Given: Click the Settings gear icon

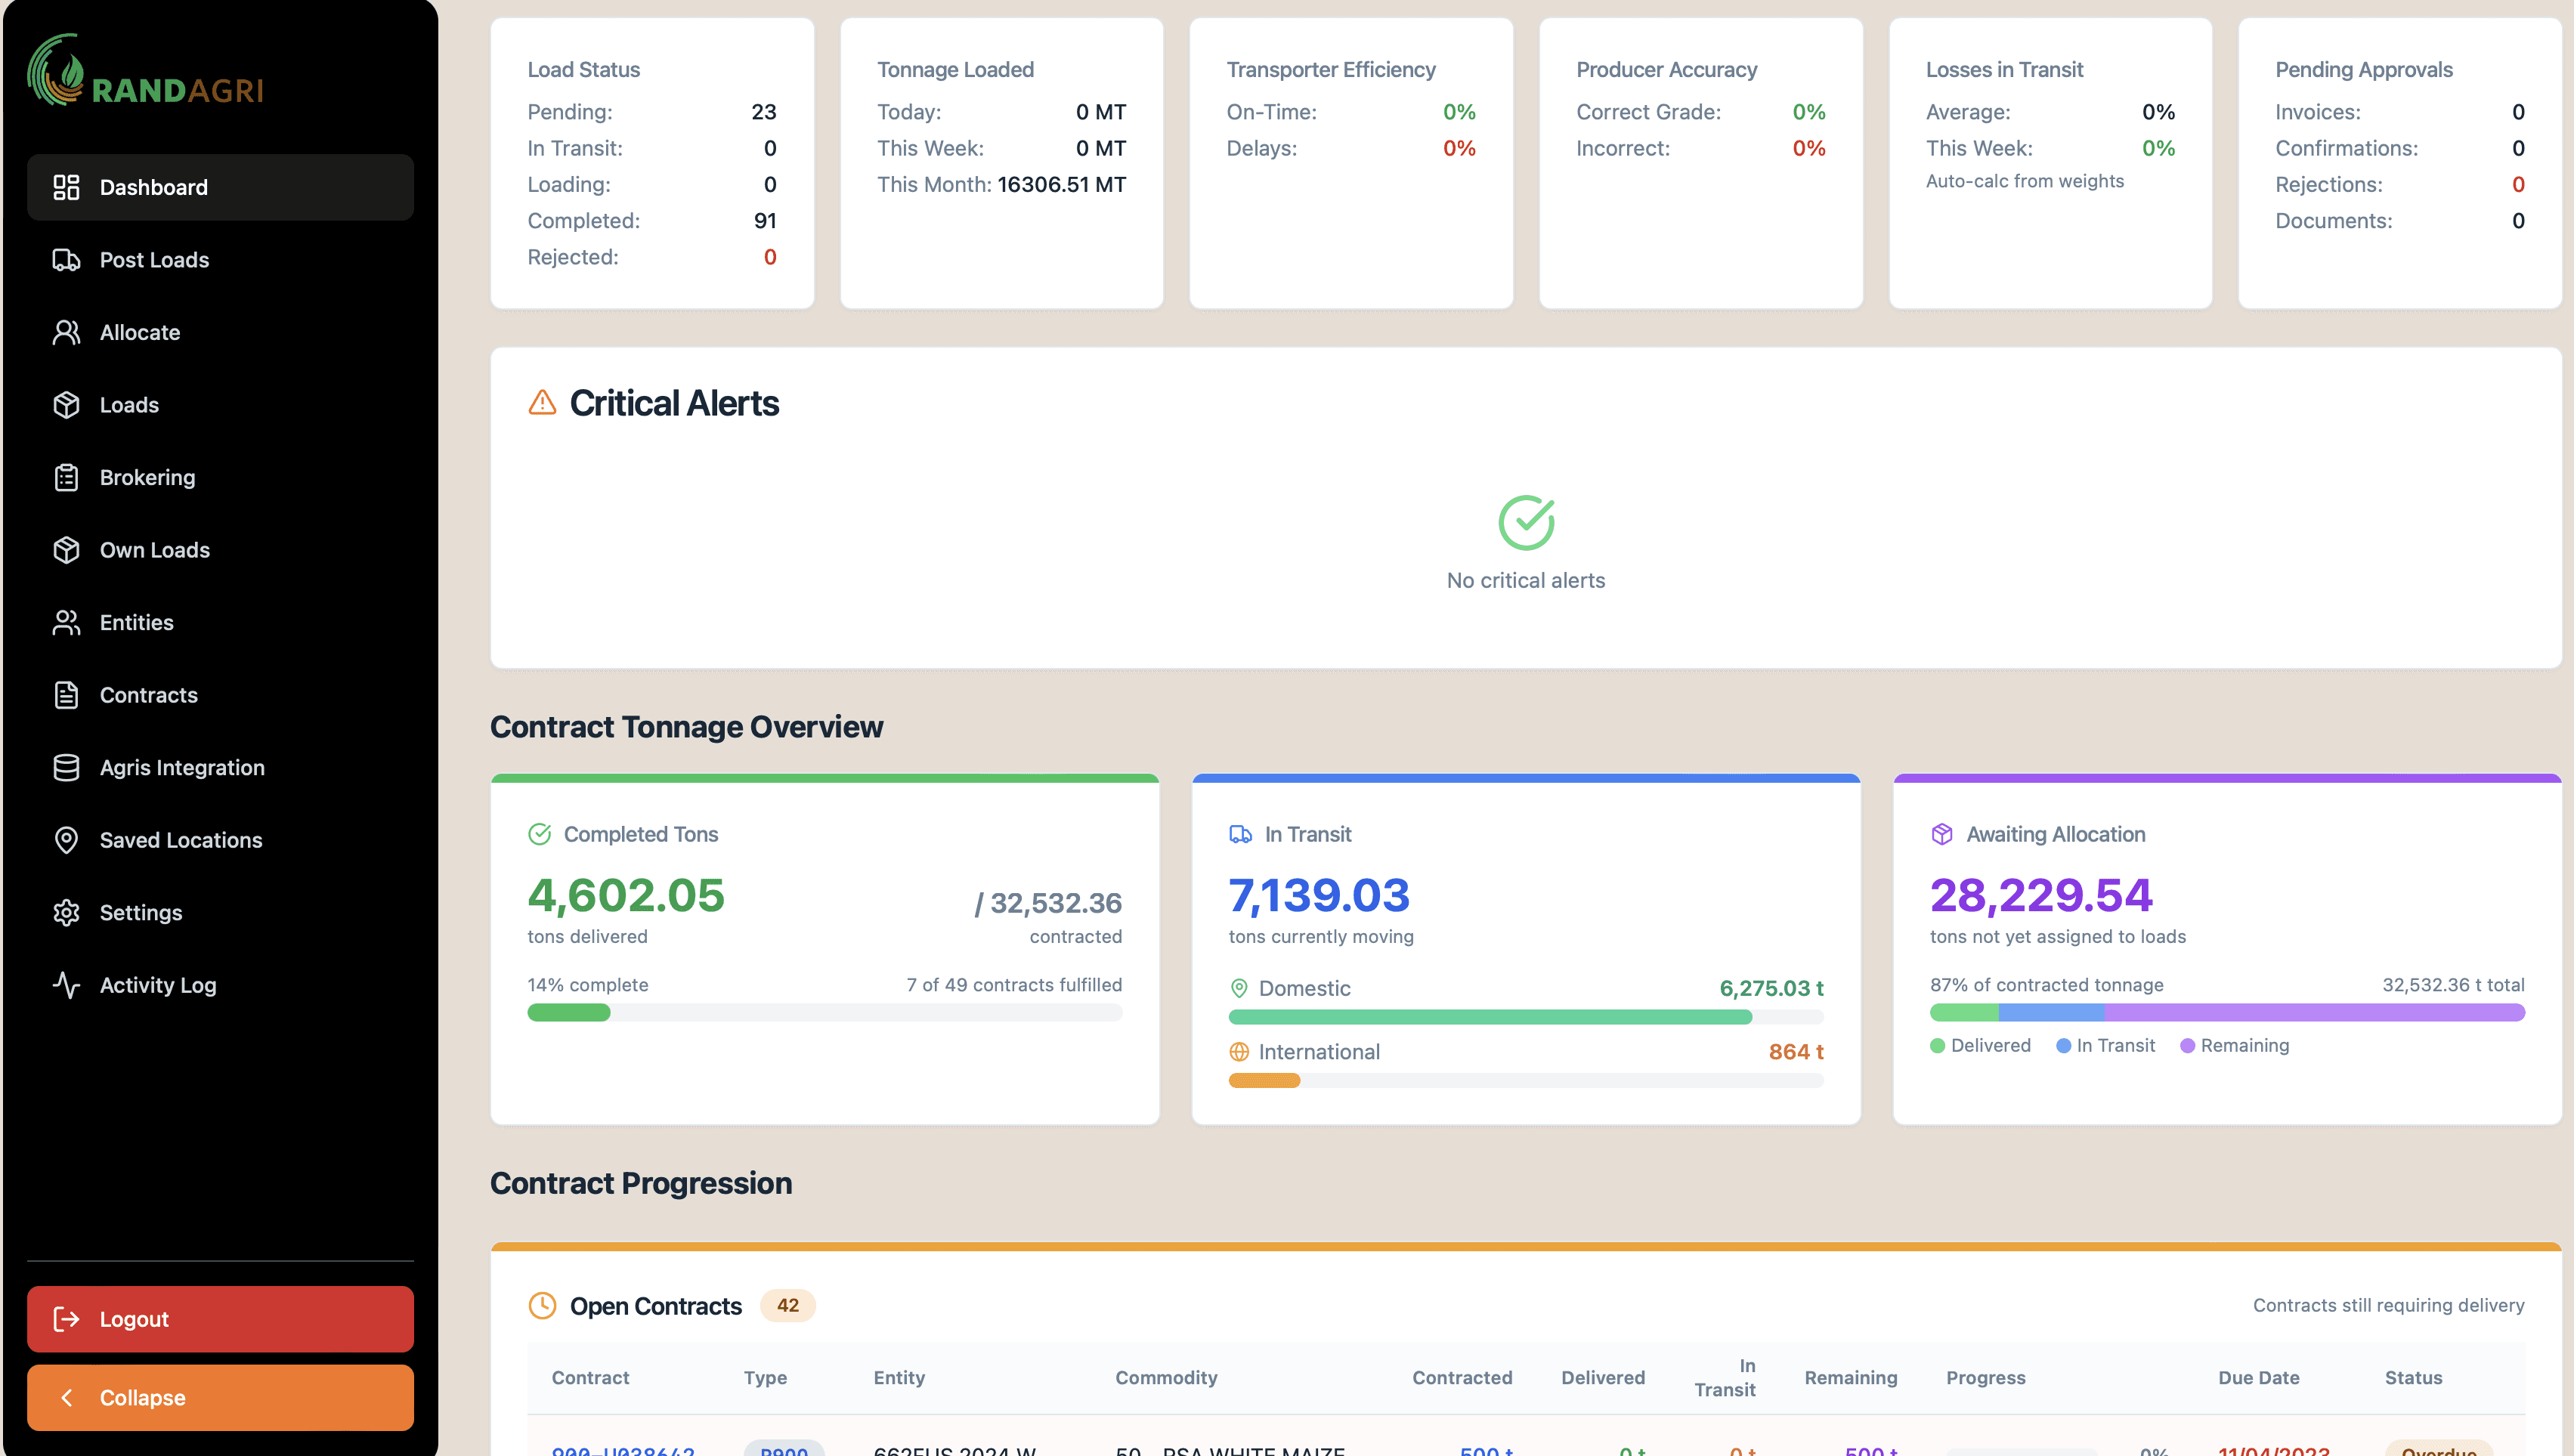Looking at the screenshot, I should point(66,913).
